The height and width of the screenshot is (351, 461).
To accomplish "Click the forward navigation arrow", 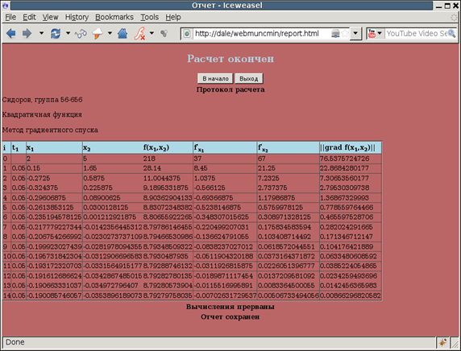I will 27,34.
